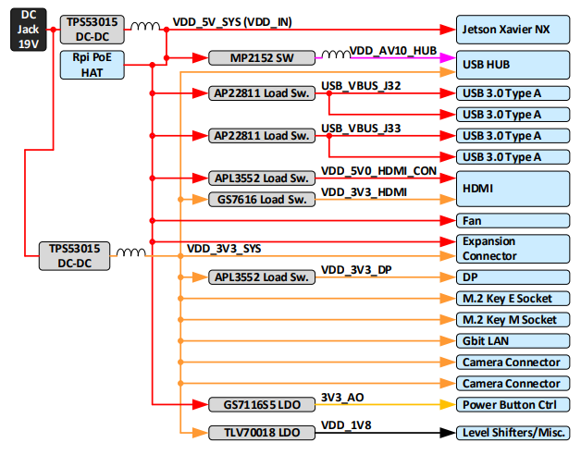Click the AP22811 Load Sw. block feeding USB_VBUS_J32
The height and width of the screenshot is (455, 581).
tap(262, 93)
